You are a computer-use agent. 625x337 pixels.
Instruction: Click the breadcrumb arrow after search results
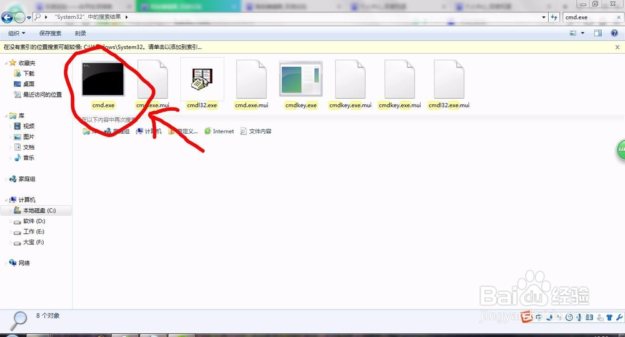click(126, 17)
